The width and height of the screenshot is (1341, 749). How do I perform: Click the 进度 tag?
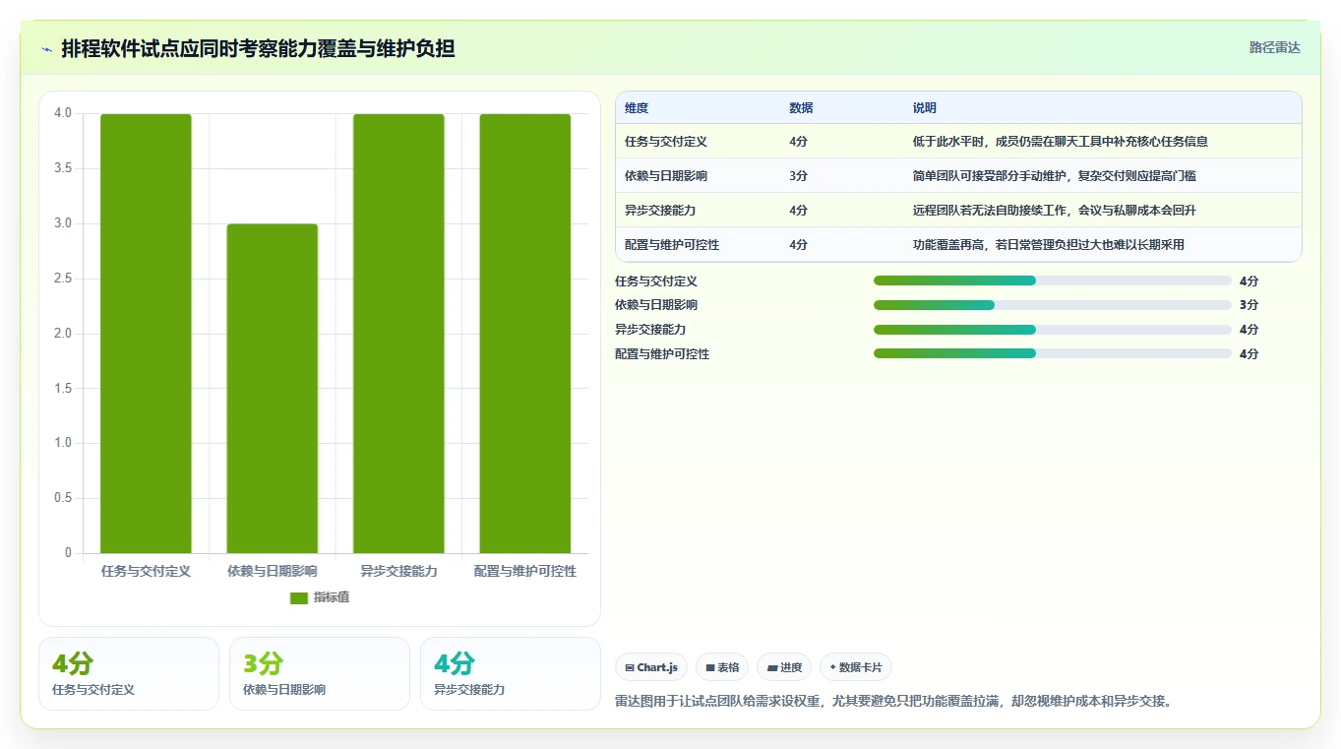784,667
